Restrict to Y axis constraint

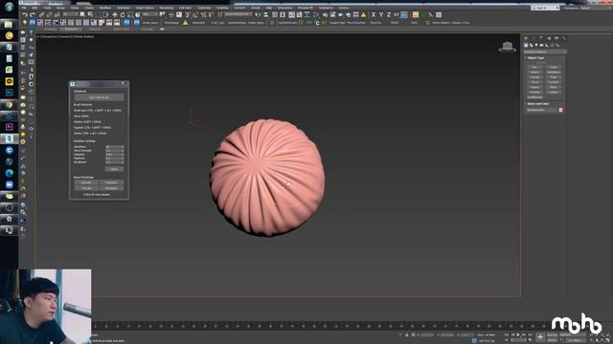(x=381, y=15)
